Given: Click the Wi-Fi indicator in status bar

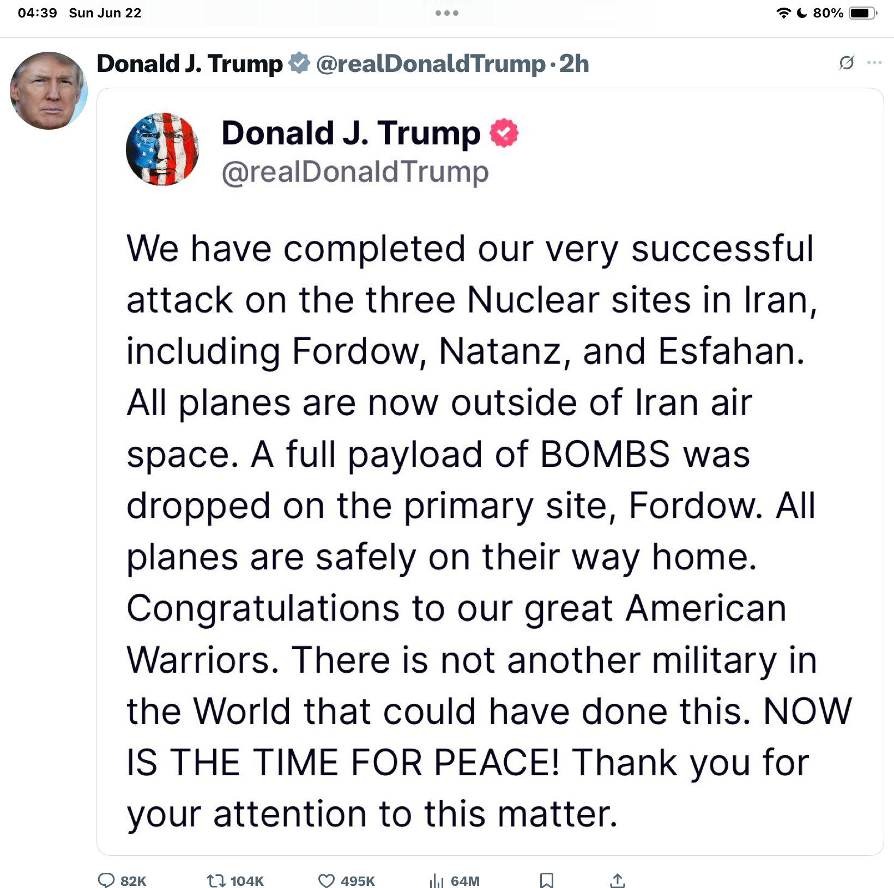Looking at the screenshot, I should [x=783, y=13].
